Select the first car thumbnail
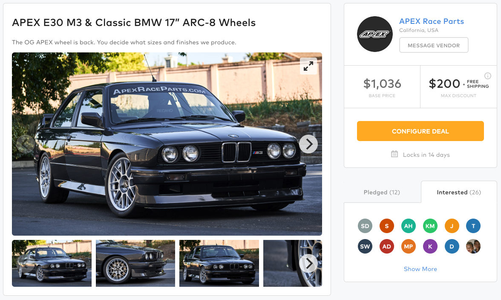501x300 pixels. click(x=52, y=263)
